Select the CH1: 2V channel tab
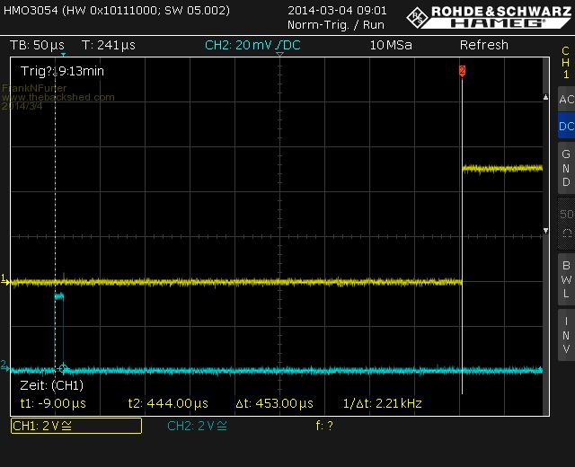The height and width of the screenshot is (467, 575). click(75, 426)
